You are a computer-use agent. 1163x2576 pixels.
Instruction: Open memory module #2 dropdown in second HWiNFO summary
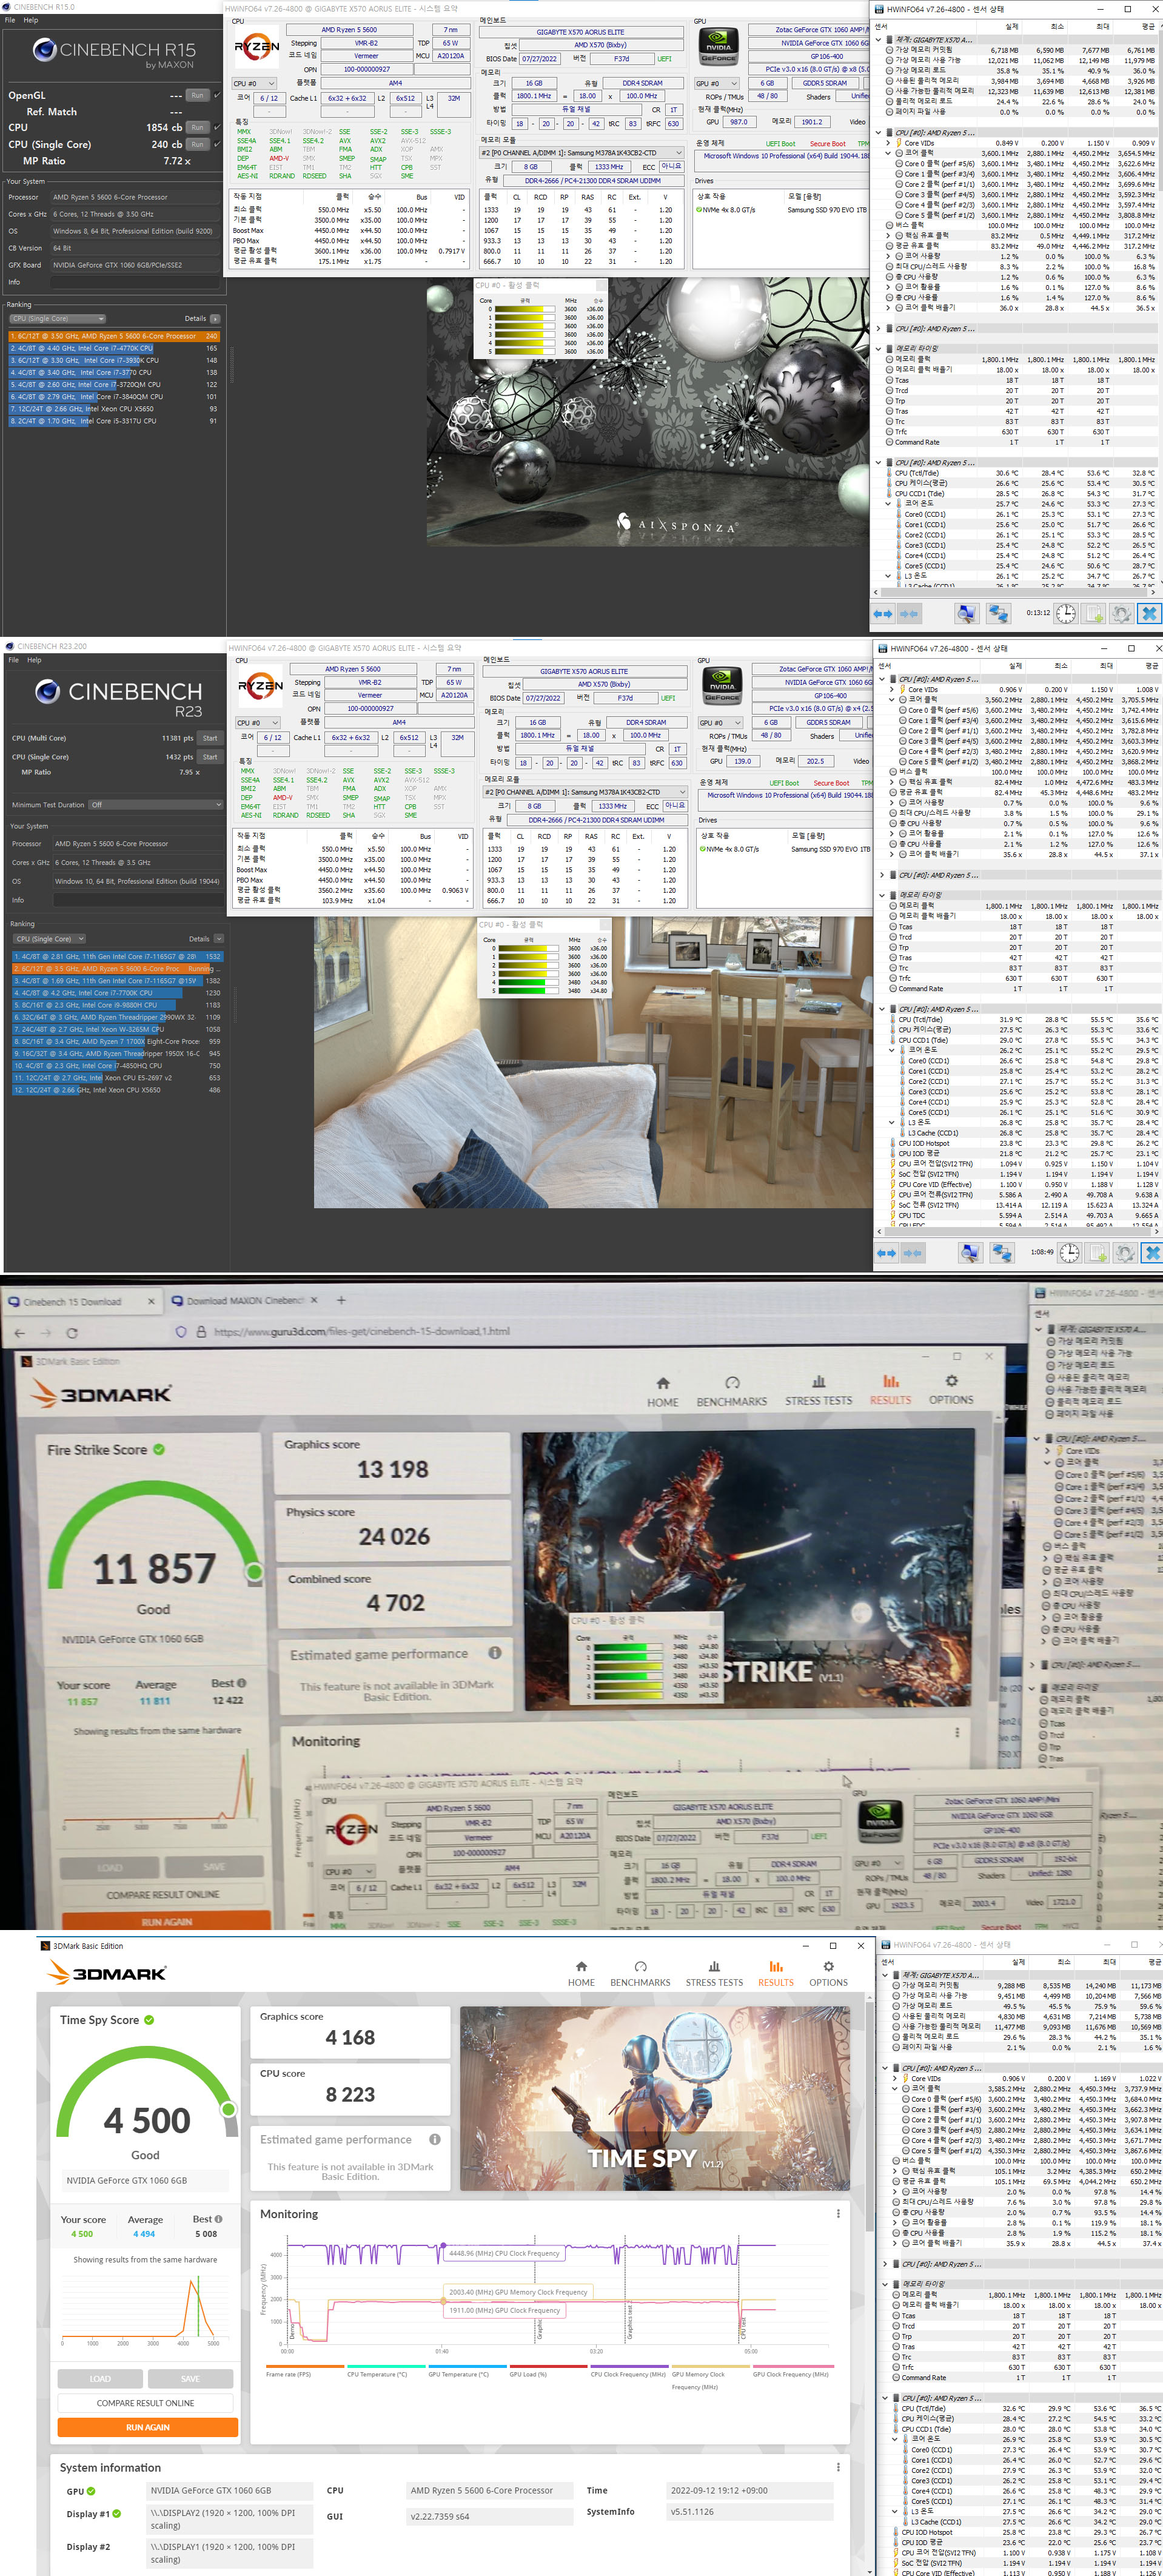coord(584,792)
